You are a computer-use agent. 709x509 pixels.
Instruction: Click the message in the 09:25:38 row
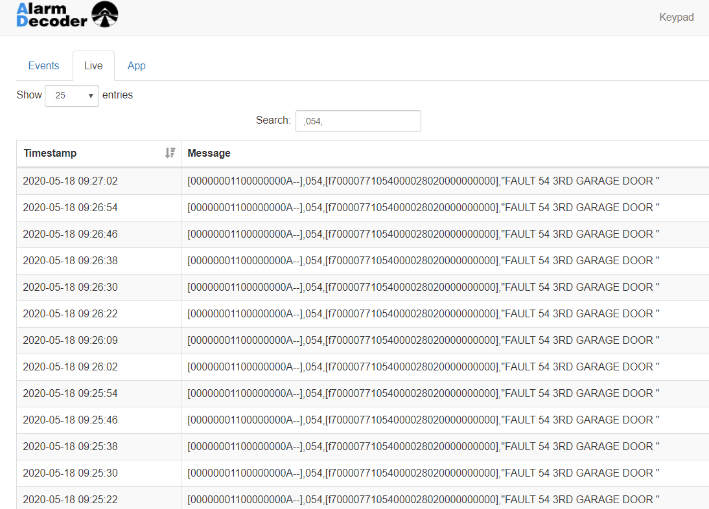click(x=423, y=446)
